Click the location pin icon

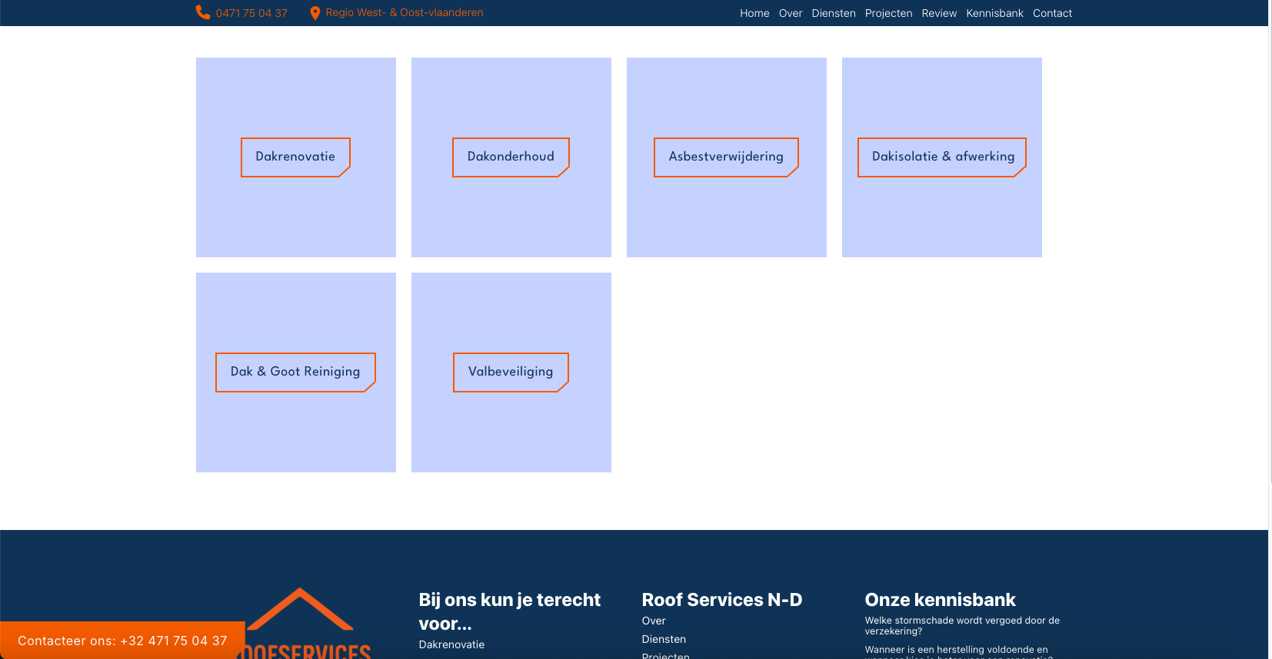[315, 13]
